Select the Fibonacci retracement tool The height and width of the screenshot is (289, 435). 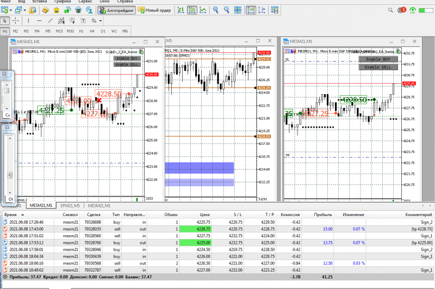pyautogui.click(x=72, y=21)
